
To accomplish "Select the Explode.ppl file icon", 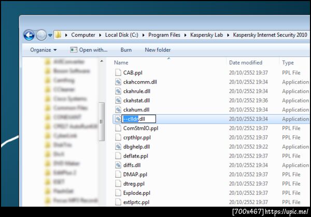I will [118, 193].
